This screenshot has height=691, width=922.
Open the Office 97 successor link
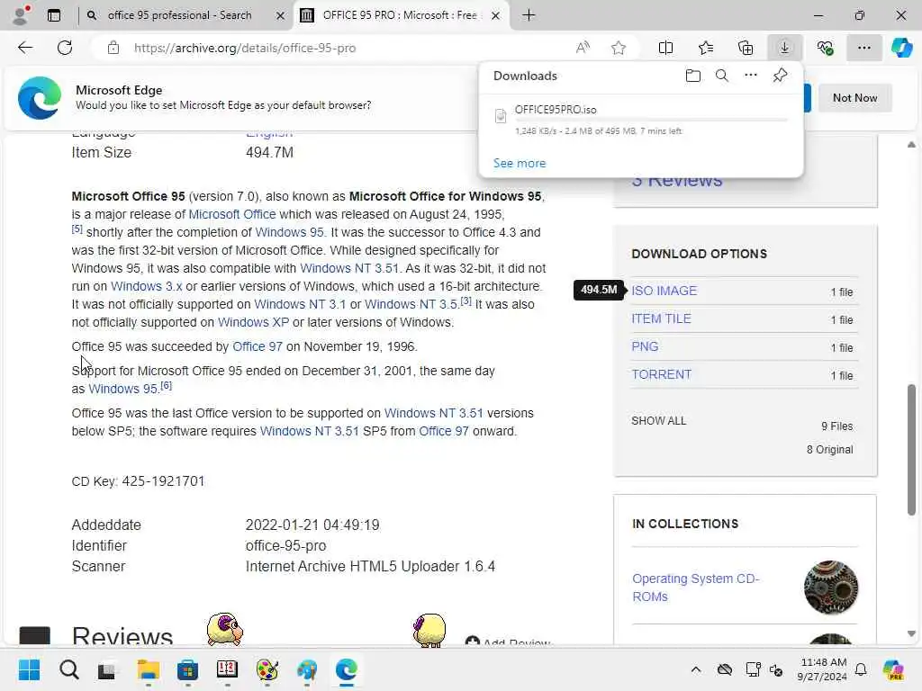258,346
